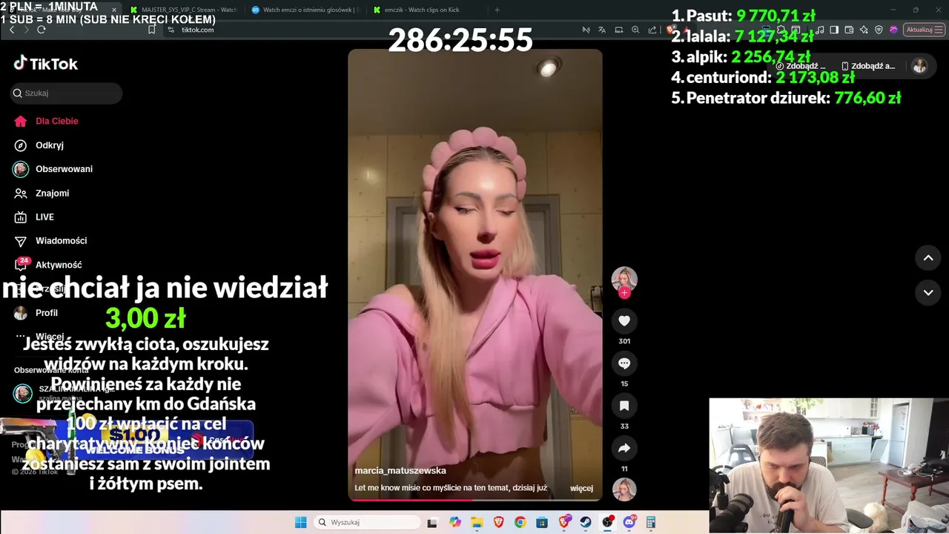Click the Wyszukaj taskbar search box
949x534 pixels.
tap(366, 522)
